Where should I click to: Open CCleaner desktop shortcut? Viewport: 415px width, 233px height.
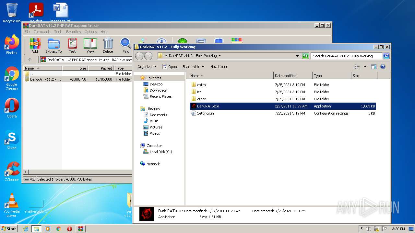[12, 172]
